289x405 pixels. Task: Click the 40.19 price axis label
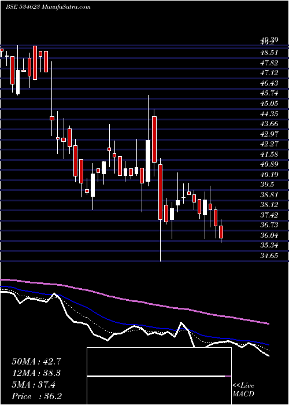coord(269,174)
